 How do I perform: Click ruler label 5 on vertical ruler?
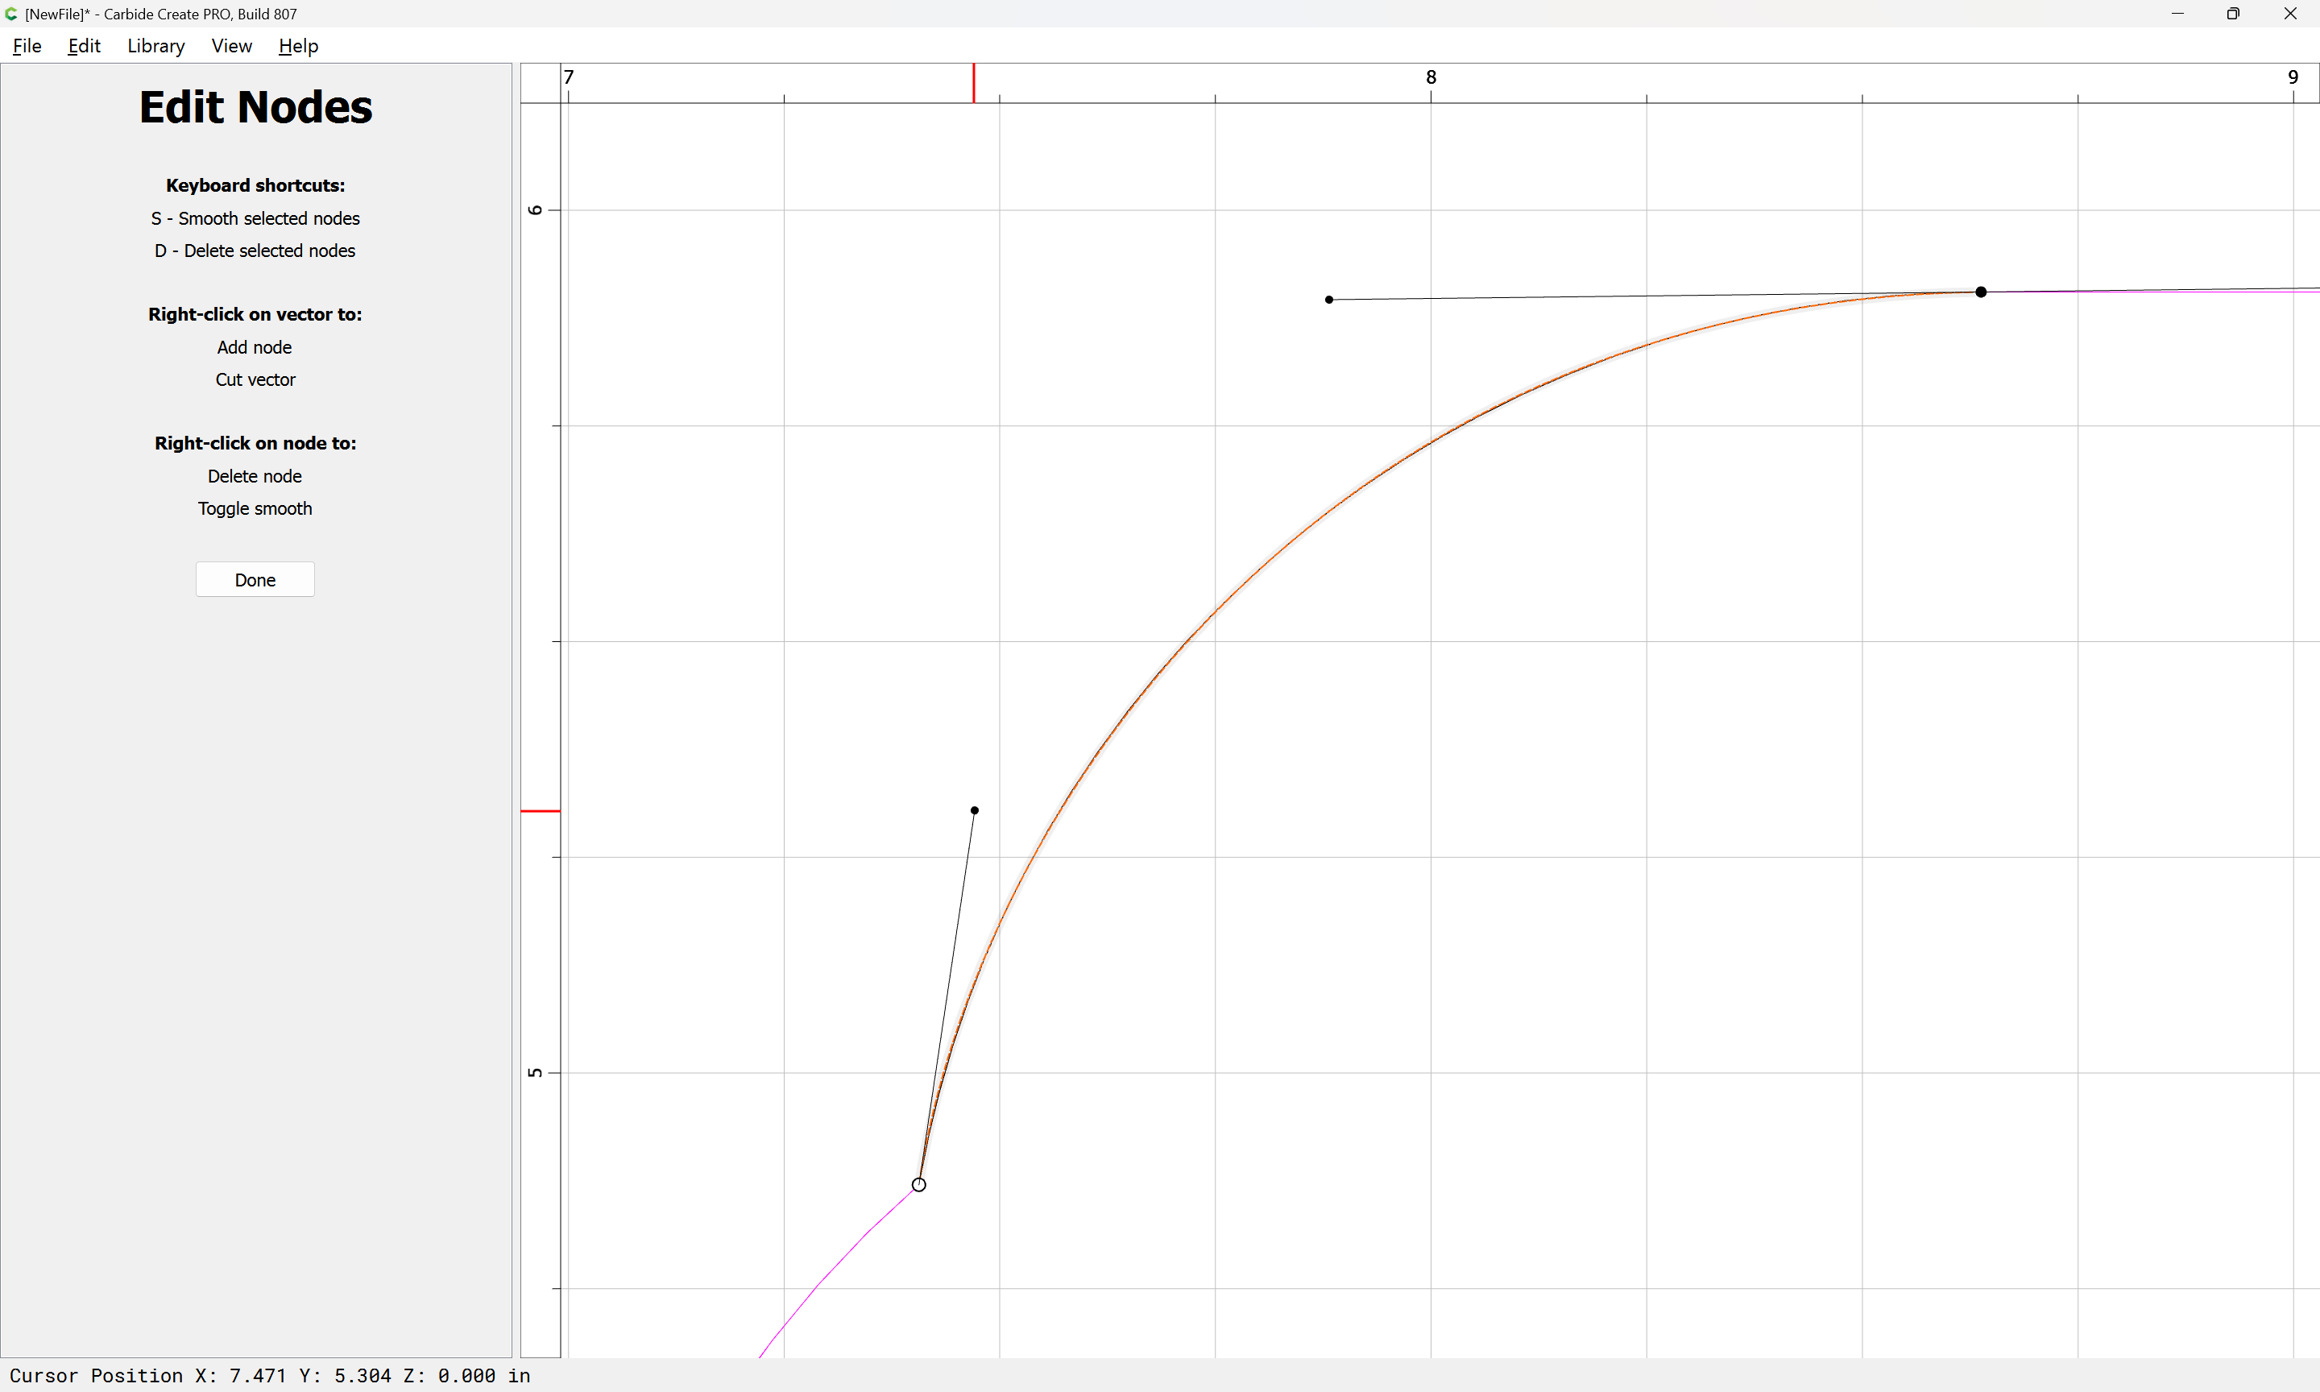click(x=535, y=1072)
